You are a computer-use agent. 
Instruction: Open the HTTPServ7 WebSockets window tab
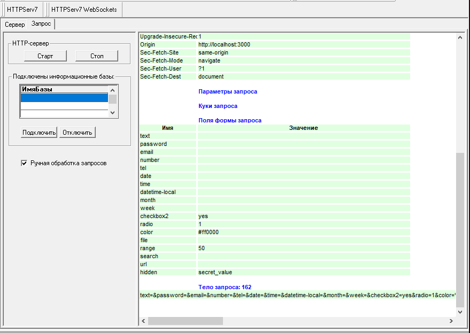(x=84, y=10)
